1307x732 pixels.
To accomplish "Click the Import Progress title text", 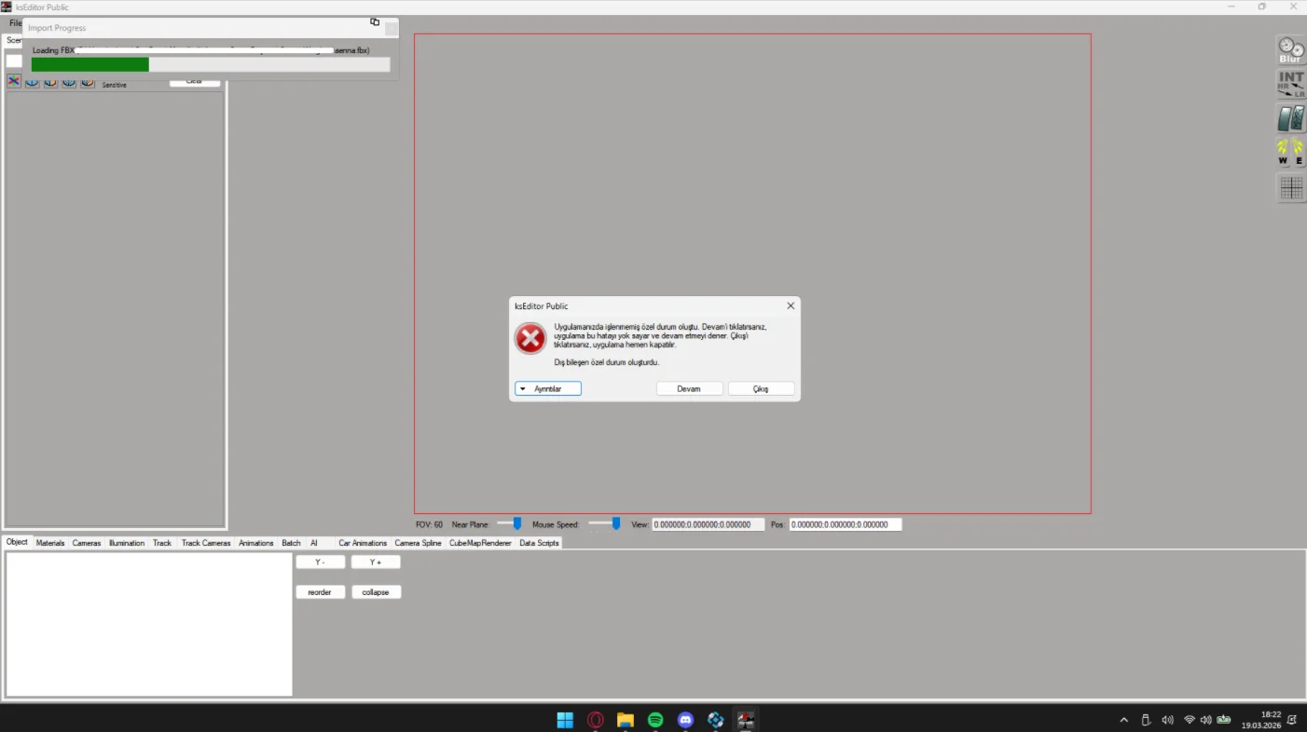I will pos(57,28).
